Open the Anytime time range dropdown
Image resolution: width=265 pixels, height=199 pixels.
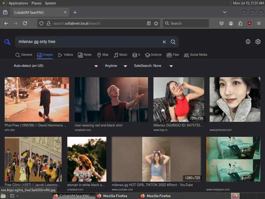[116, 66]
